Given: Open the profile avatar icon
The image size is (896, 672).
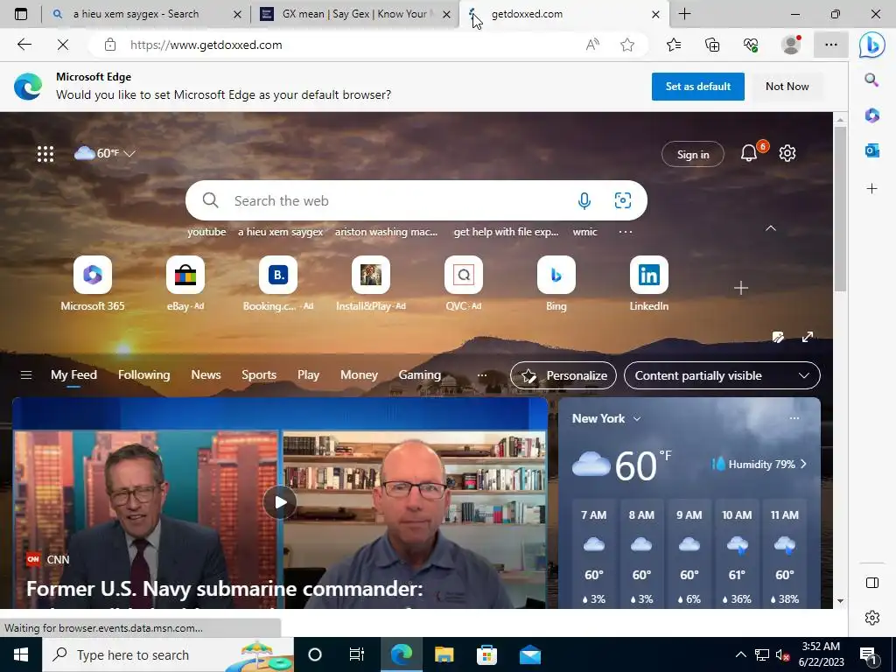Looking at the screenshot, I should [791, 45].
